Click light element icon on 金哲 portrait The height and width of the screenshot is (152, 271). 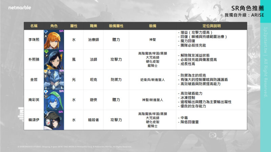pos(46,71)
